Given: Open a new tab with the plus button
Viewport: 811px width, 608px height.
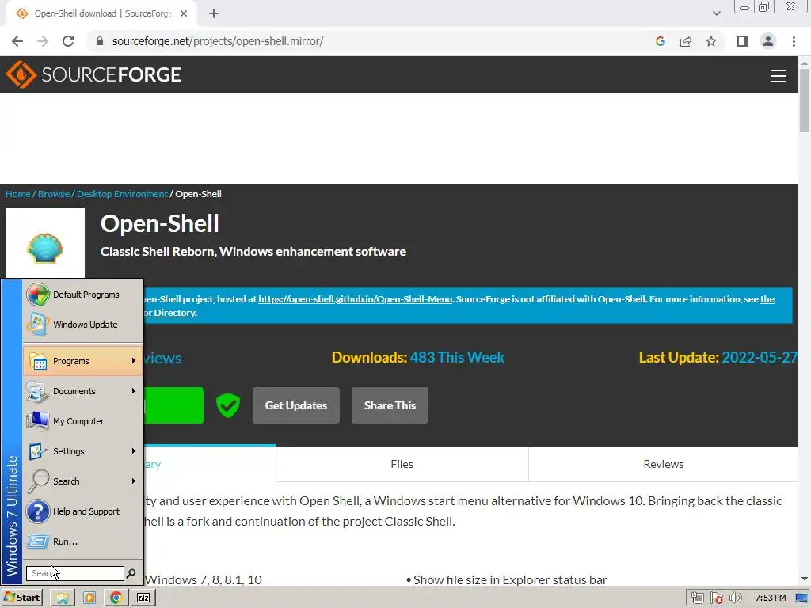Looking at the screenshot, I should (214, 13).
